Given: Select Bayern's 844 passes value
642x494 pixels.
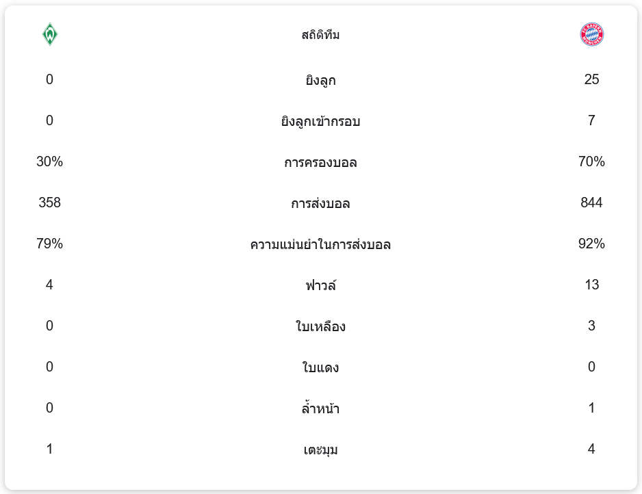Looking at the screenshot, I should [x=591, y=203].
